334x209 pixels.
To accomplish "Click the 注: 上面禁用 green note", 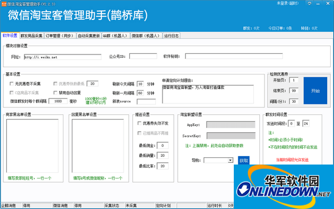I will (214, 146).
